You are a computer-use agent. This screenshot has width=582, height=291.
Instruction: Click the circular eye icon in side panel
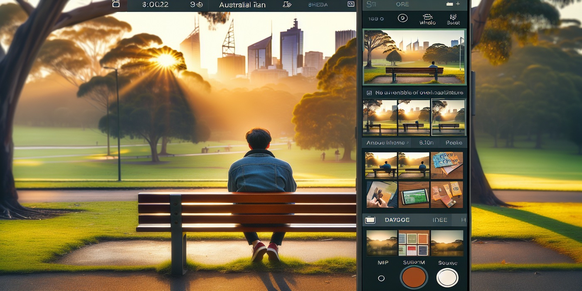click(x=402, y=18)
